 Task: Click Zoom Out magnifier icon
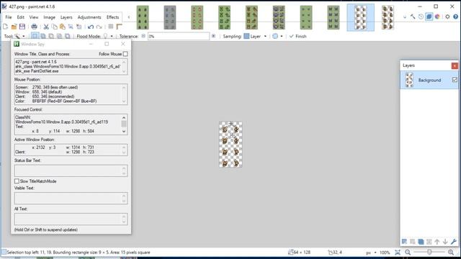(408, 253)
